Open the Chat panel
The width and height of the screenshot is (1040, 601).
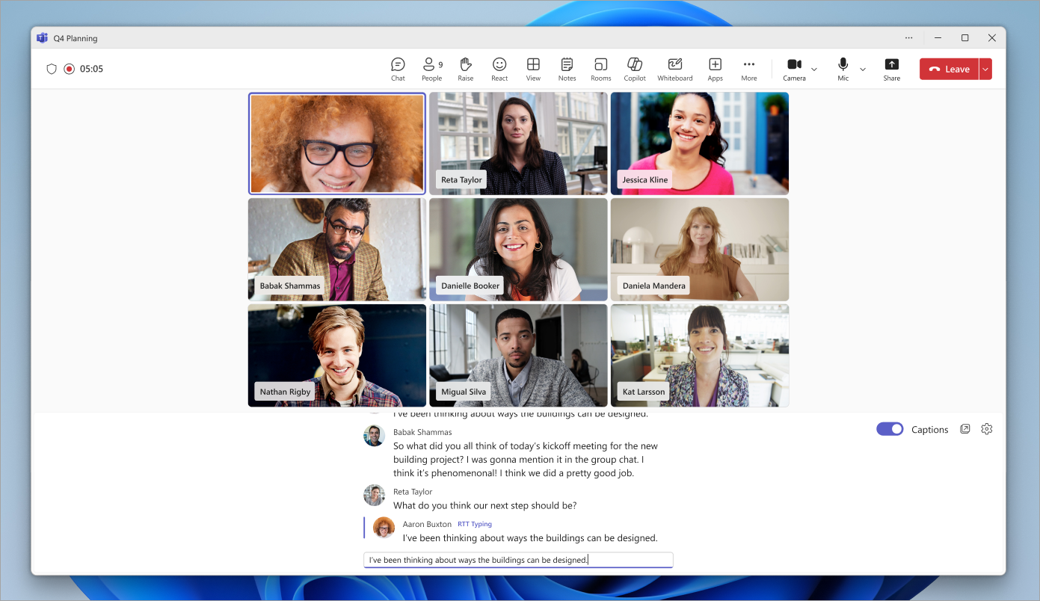click(x=397, y=68)
